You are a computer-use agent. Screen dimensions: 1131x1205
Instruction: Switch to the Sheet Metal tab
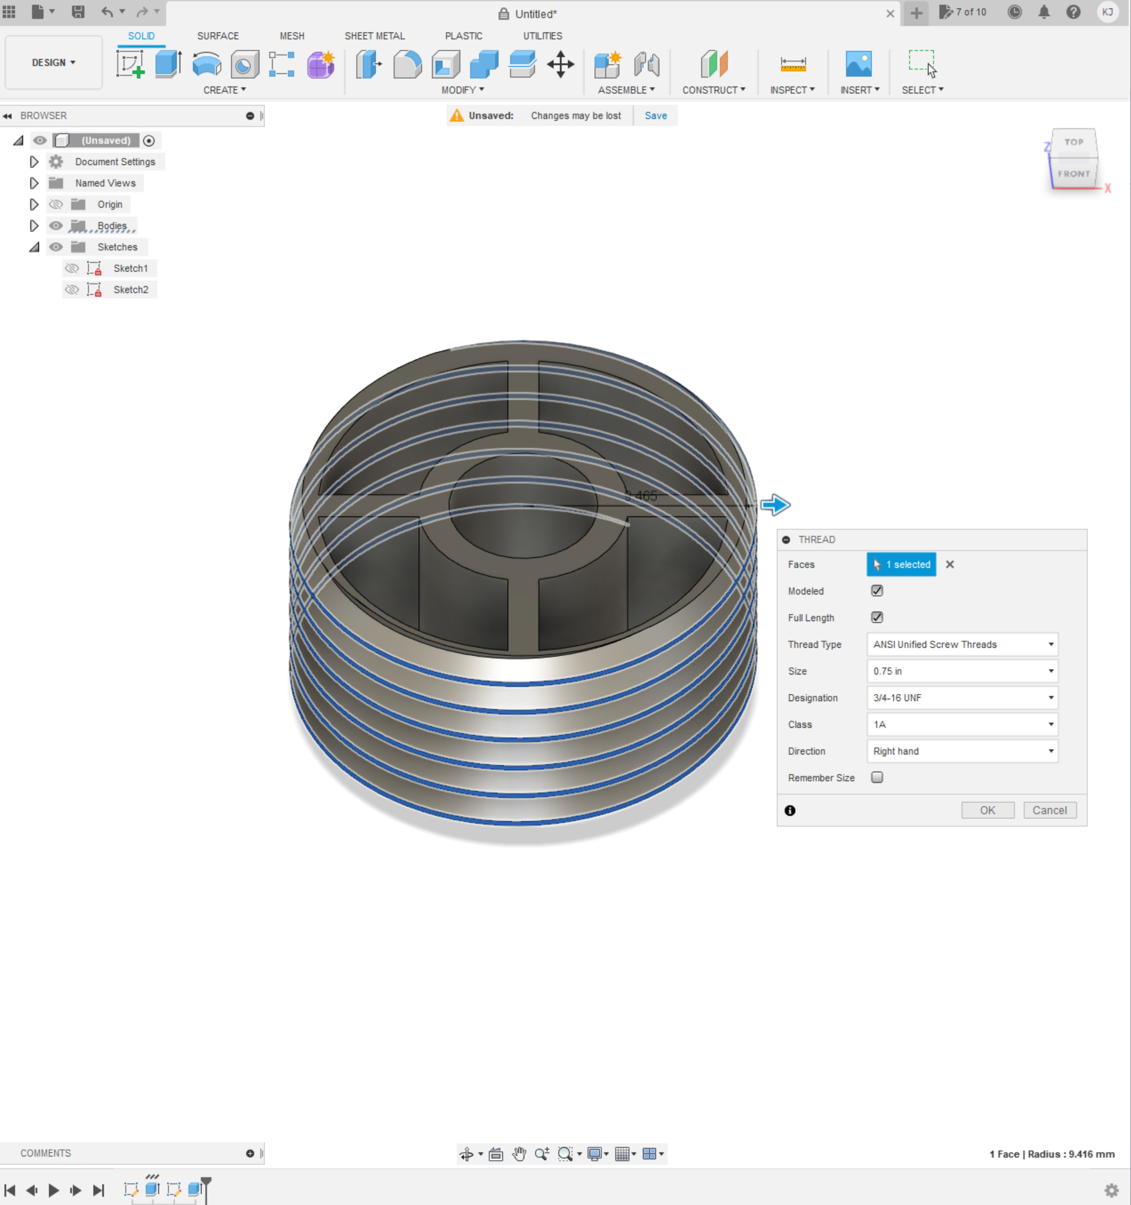tap(374, 36)
